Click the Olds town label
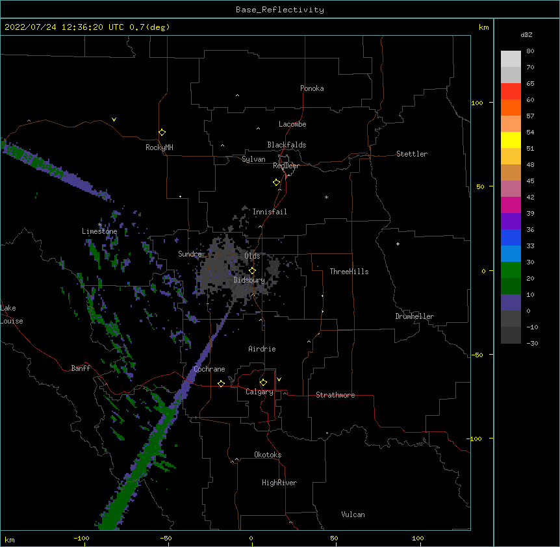The width and height of the screenshot is (560, 547). [x=252, y=256]
